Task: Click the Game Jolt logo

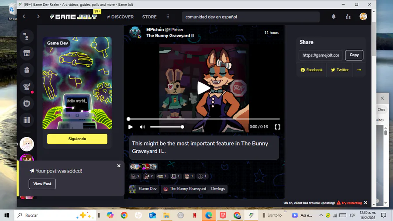Action: point(73,17)
